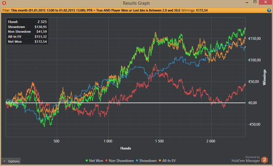
Task: Click the 2 000 hands axis label
Action: click(x=211, y=141)
